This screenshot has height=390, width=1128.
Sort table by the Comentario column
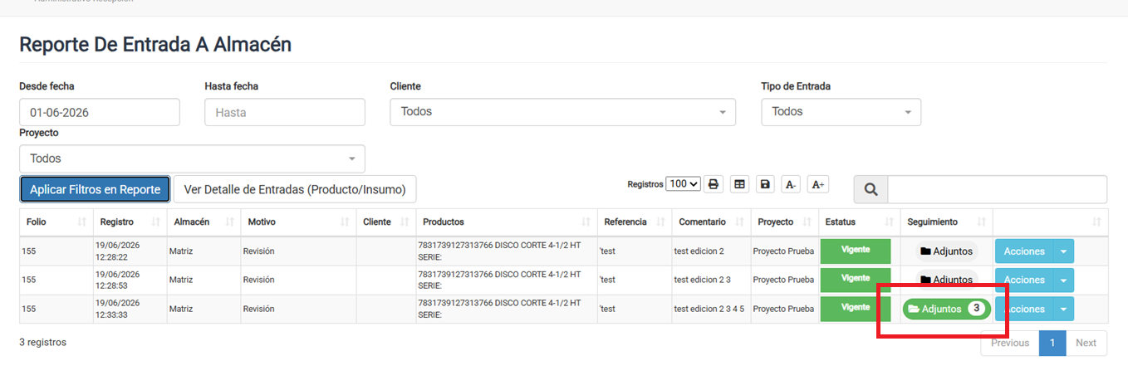(x=711, y=222)
